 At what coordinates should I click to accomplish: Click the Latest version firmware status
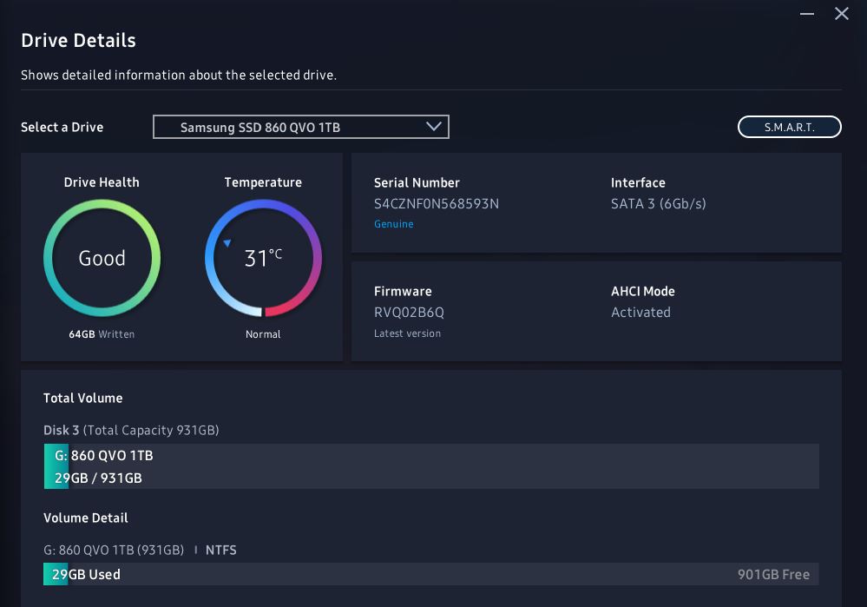coord(408,333)
